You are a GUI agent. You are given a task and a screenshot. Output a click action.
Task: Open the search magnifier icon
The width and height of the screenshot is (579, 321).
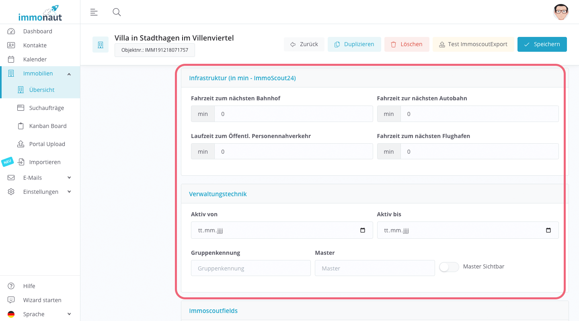[x=117, y=12]
